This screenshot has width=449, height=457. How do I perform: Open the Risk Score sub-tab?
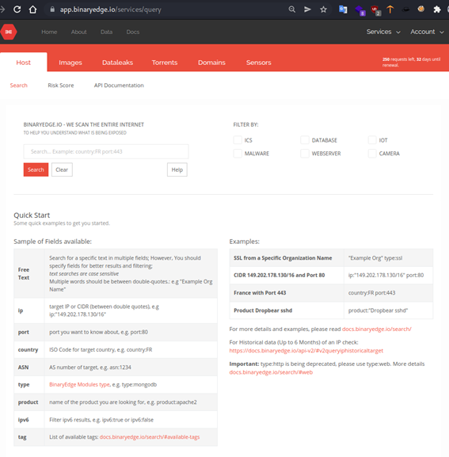click(x=61, y=85)
